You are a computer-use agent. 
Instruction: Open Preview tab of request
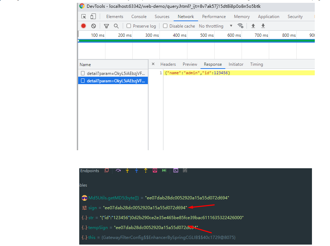190,64
